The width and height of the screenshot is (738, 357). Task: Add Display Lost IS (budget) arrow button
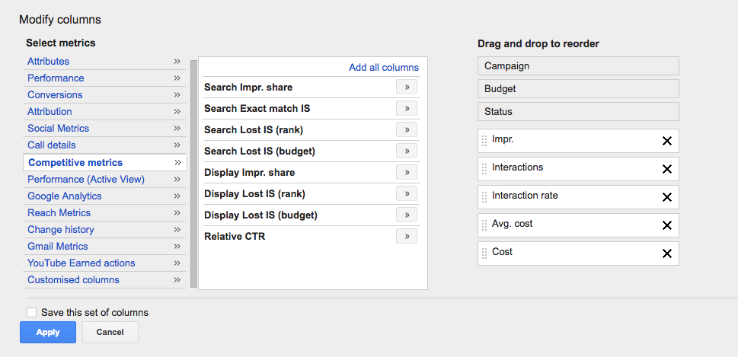click(x=407, y=215)
